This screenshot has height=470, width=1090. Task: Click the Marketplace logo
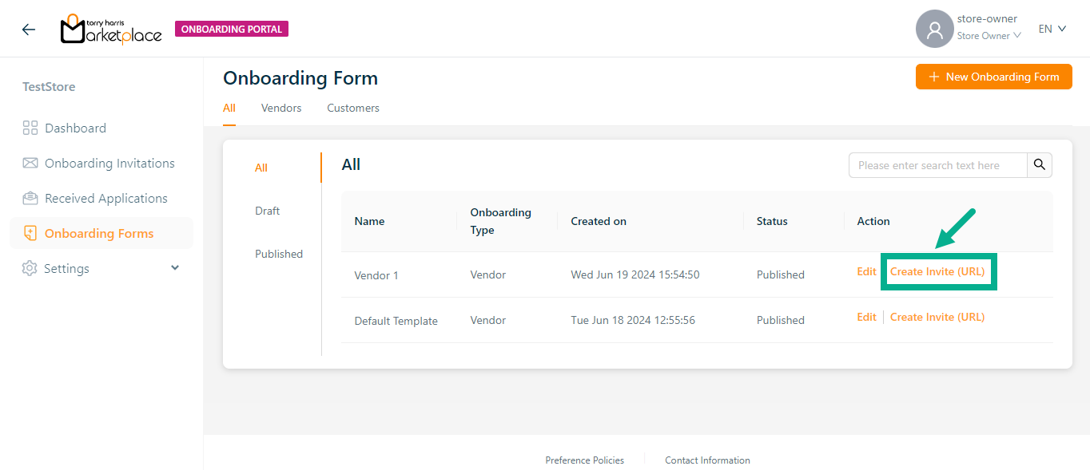[x=111, y=30]
